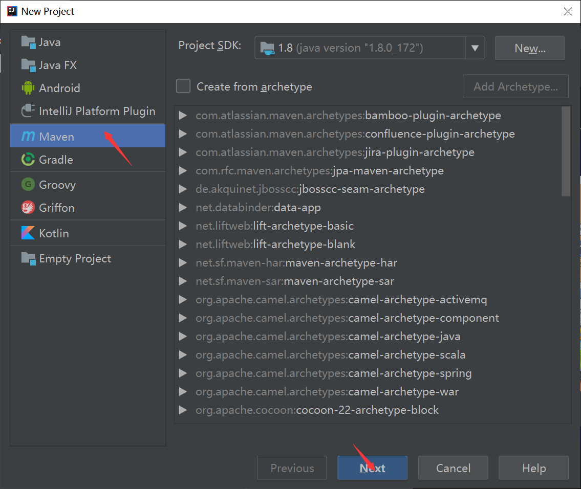Select the Java FX project type
The width and height of the screenshot is (581, 489).
(x=57, y=65)
